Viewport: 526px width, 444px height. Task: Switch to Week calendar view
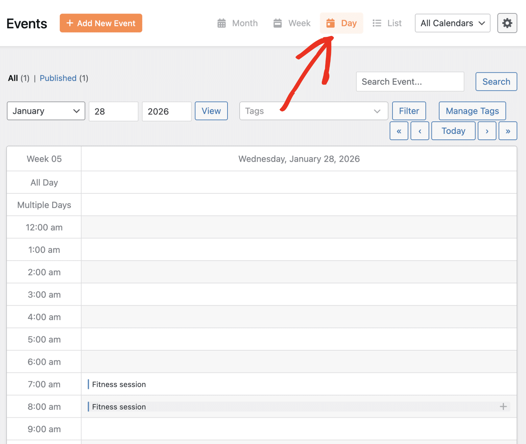(292, 23)
